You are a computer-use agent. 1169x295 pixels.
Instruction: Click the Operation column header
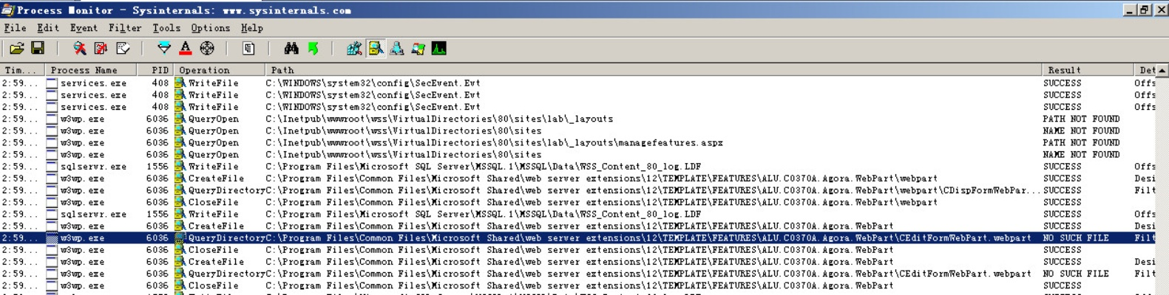tap(220, 70)
